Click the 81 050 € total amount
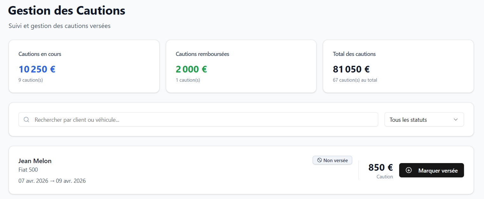The height and width of the screenshot is (199, 484). tap(351, 69)
